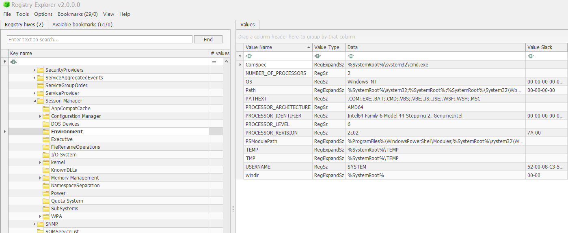Viewport: 568px width, 233px height.
Task: Open the Help menu
Action: (x=125, y=14)
